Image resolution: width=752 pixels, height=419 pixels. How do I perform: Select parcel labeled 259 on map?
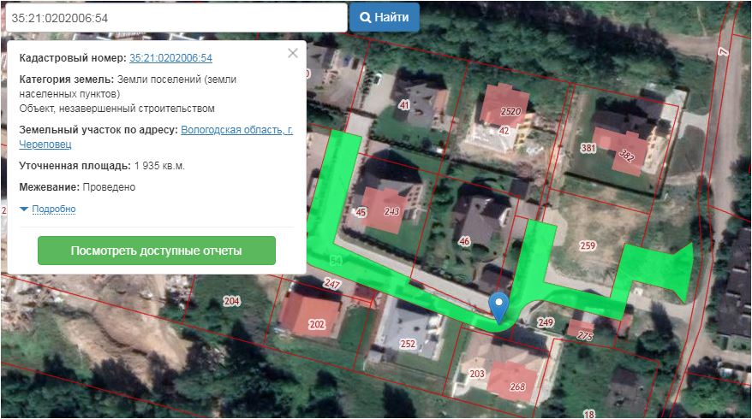click(587, 245)
